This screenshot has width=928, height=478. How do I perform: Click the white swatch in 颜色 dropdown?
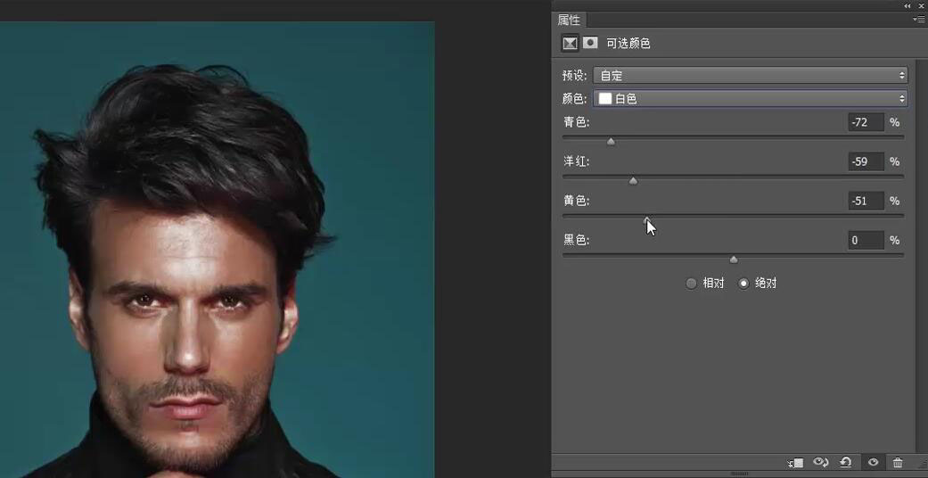coord(605,99)
